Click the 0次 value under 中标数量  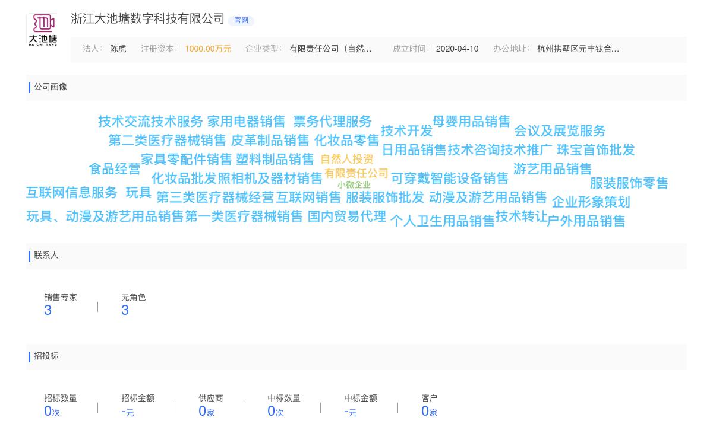tap(276, 411)
